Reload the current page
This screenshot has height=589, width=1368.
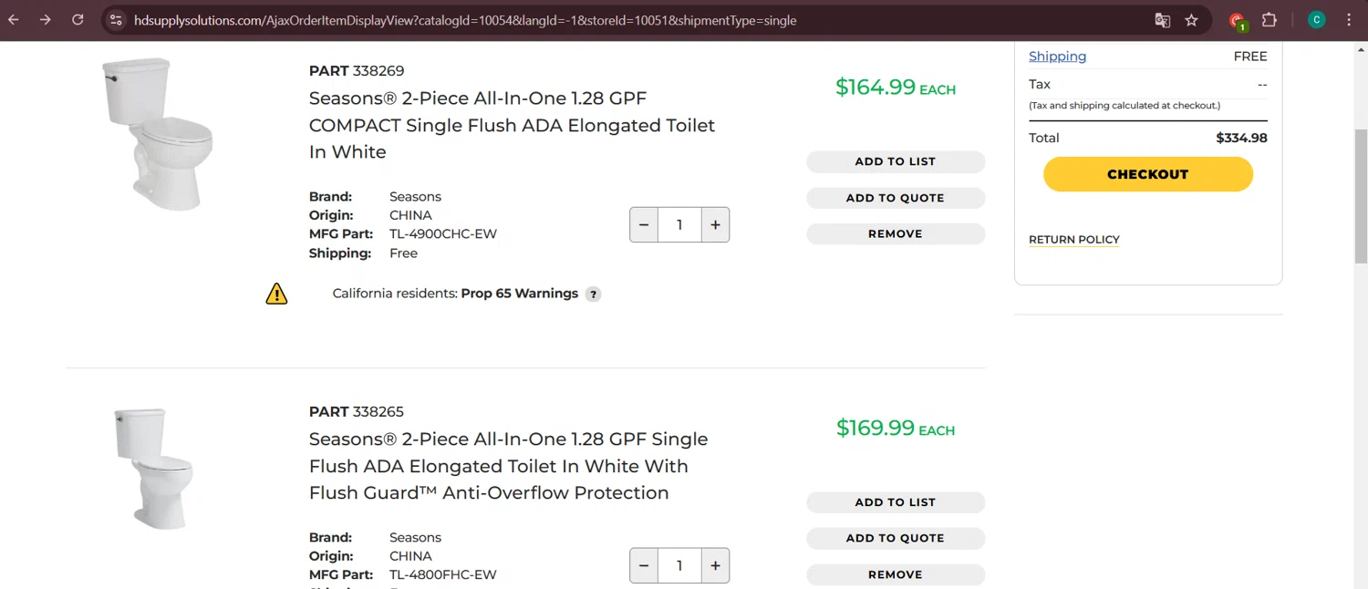(78, 20)
